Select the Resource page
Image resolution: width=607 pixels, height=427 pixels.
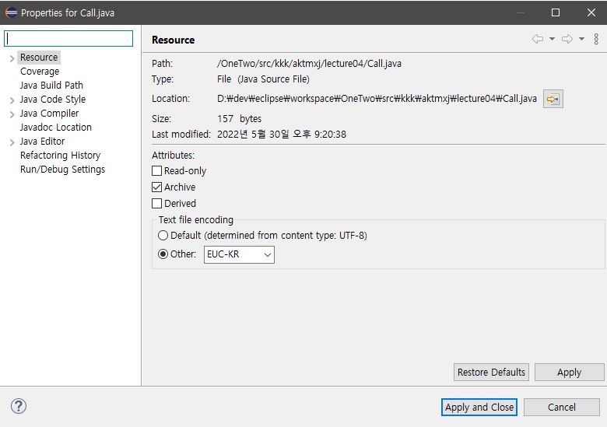coord(39,58)
